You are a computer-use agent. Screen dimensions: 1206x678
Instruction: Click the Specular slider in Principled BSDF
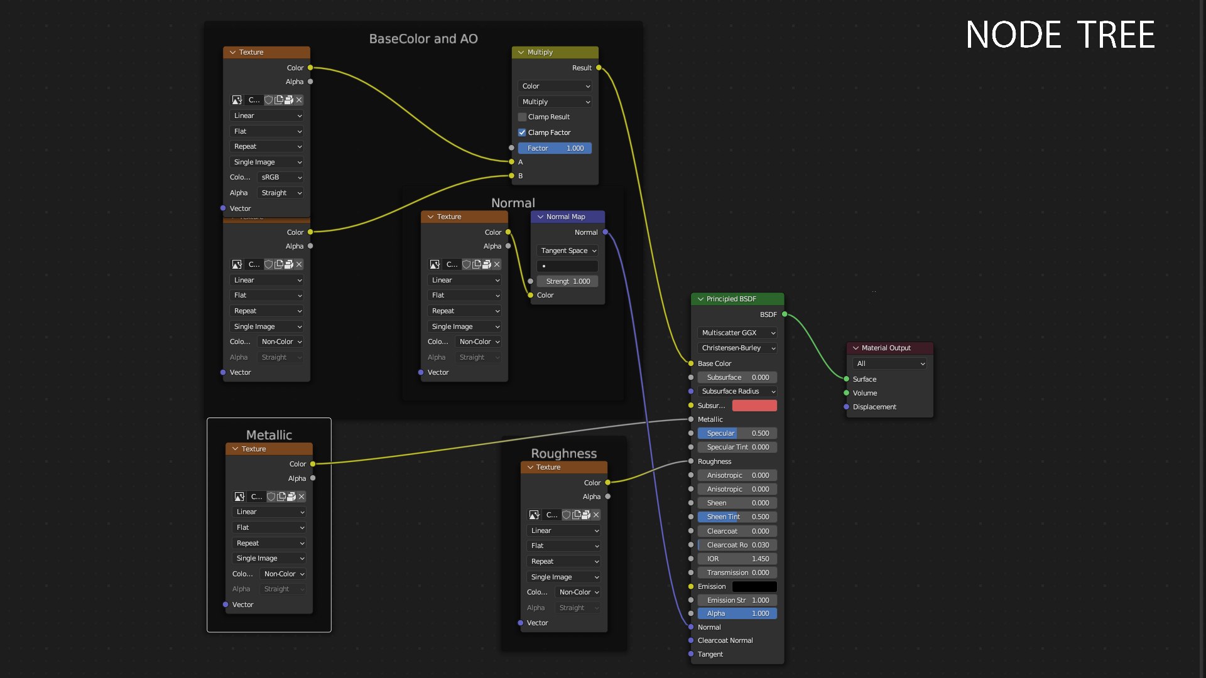tap(737, 433)
